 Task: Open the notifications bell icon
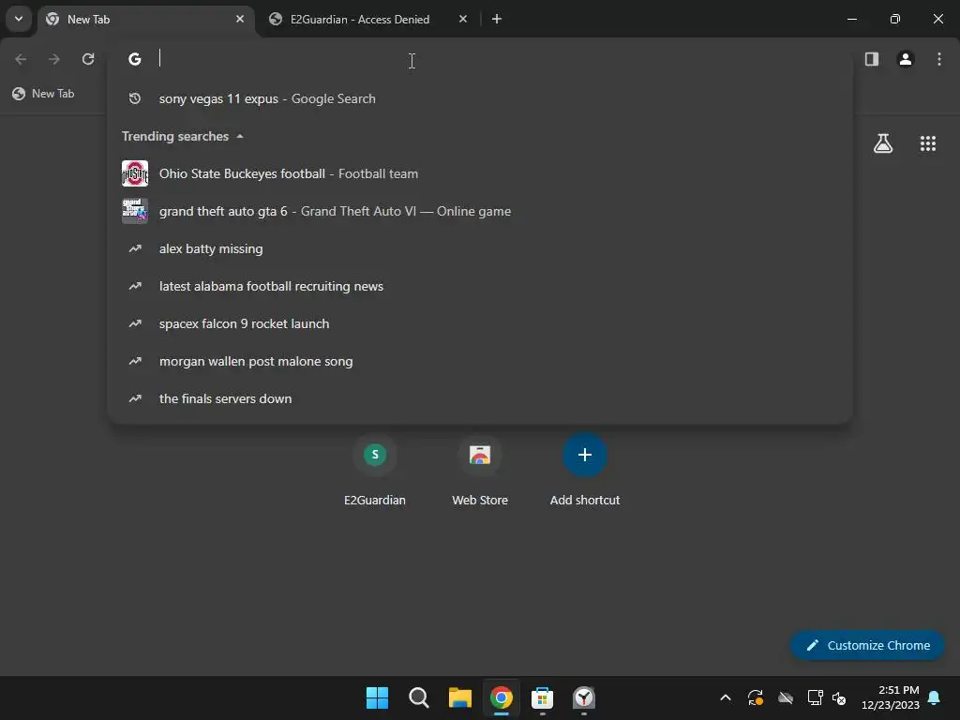pyautogui.click(x=935, y=697)
